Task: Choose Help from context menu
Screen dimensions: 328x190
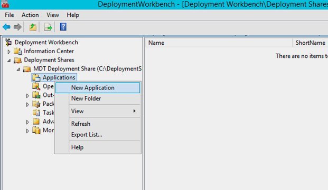Action: tap(98, 147)
